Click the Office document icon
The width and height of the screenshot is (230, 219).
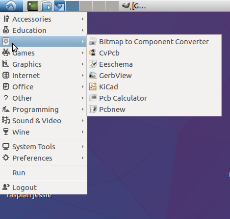click(6, 86)
